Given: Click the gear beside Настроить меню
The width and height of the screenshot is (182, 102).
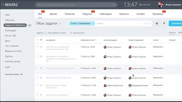Looking at the screenshot, I should click(x=21, y=74).
